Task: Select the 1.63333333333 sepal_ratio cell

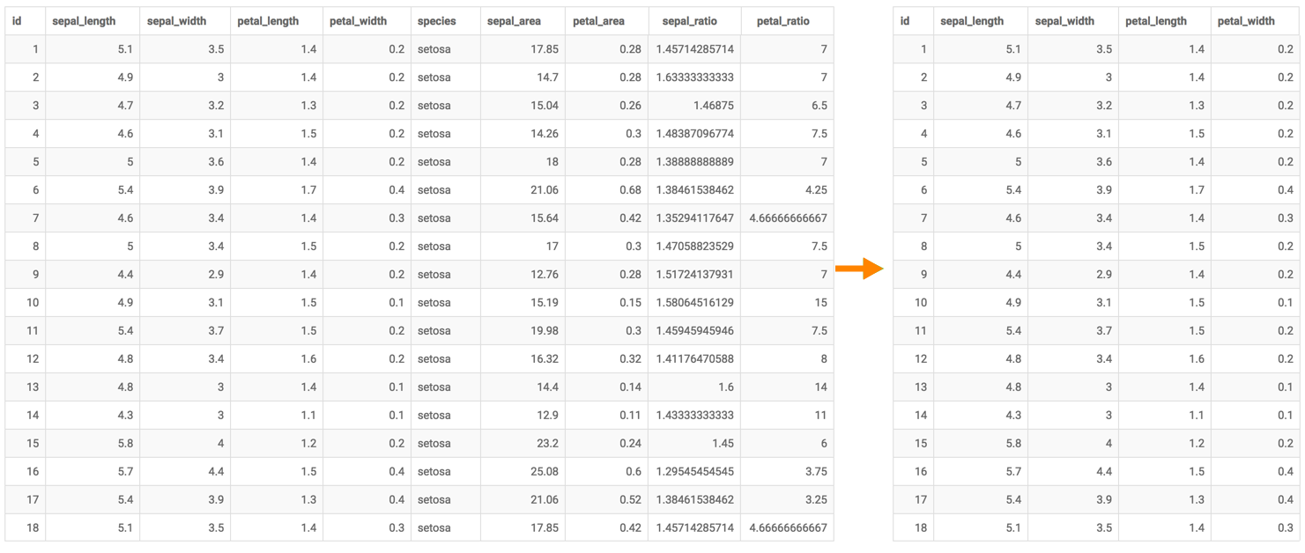Action: click(694, 77)
